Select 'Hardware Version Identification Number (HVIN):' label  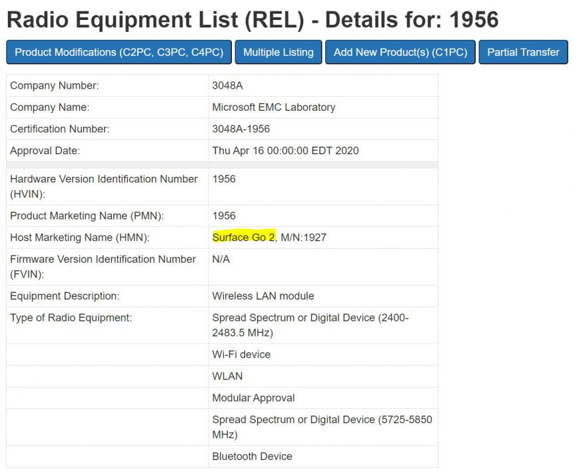pos(104,186)
